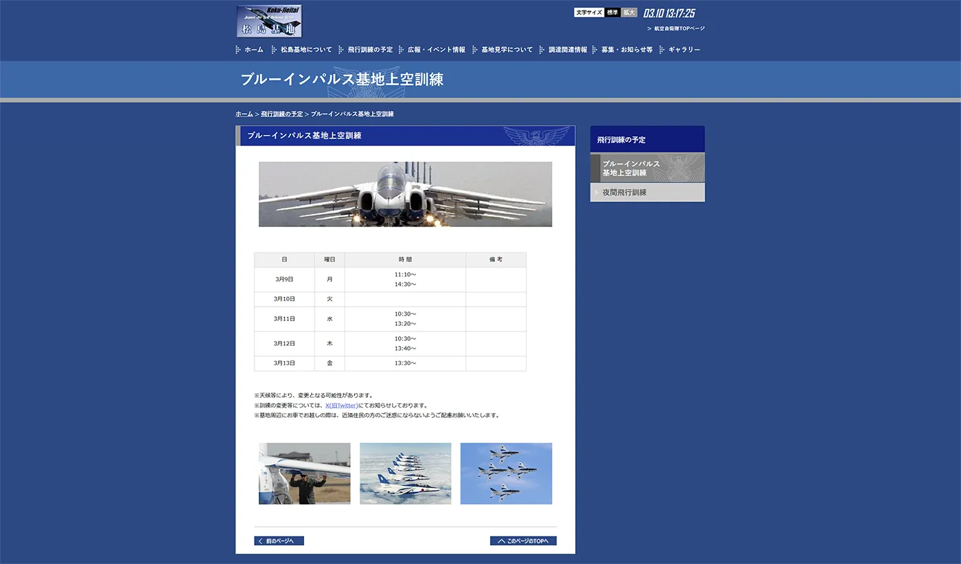The width and height of the screenshot is (961, 564).
Task: Click the ホーム breadcrumb link
Action: 243,113
